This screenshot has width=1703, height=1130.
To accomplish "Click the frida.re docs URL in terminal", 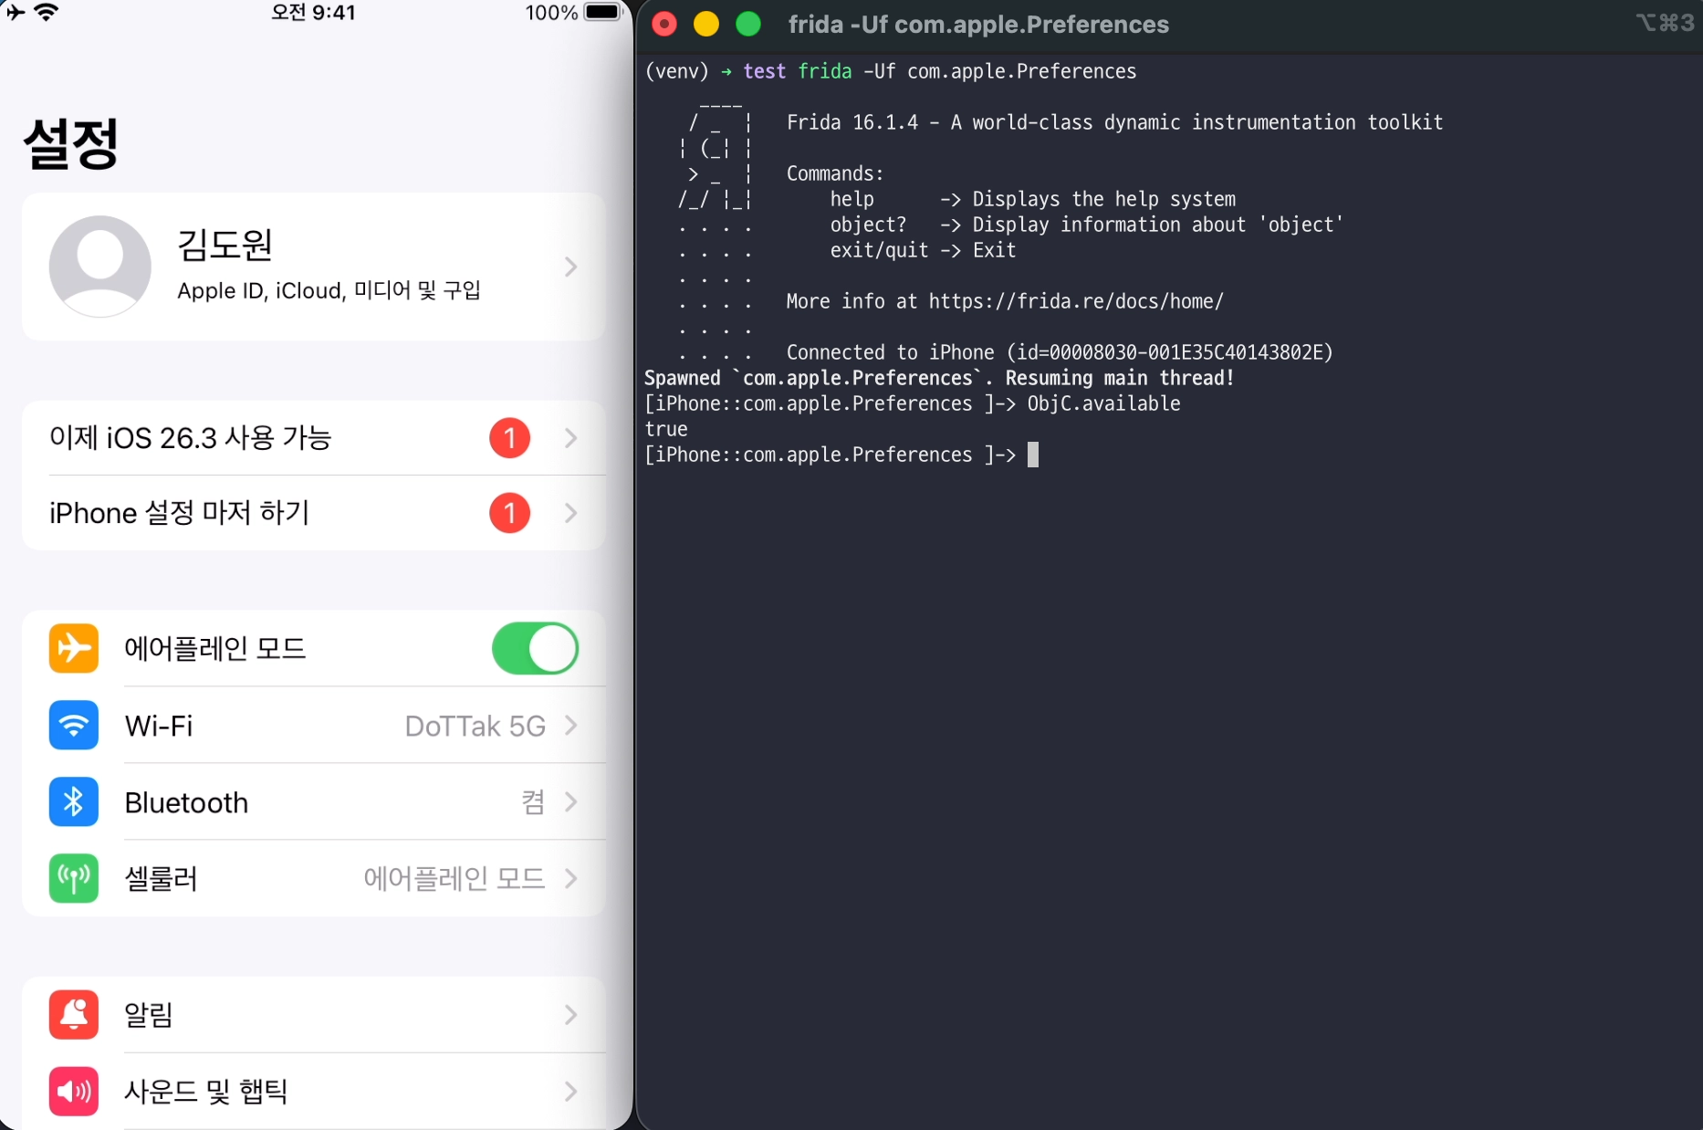I will (x=1076, y=301).
